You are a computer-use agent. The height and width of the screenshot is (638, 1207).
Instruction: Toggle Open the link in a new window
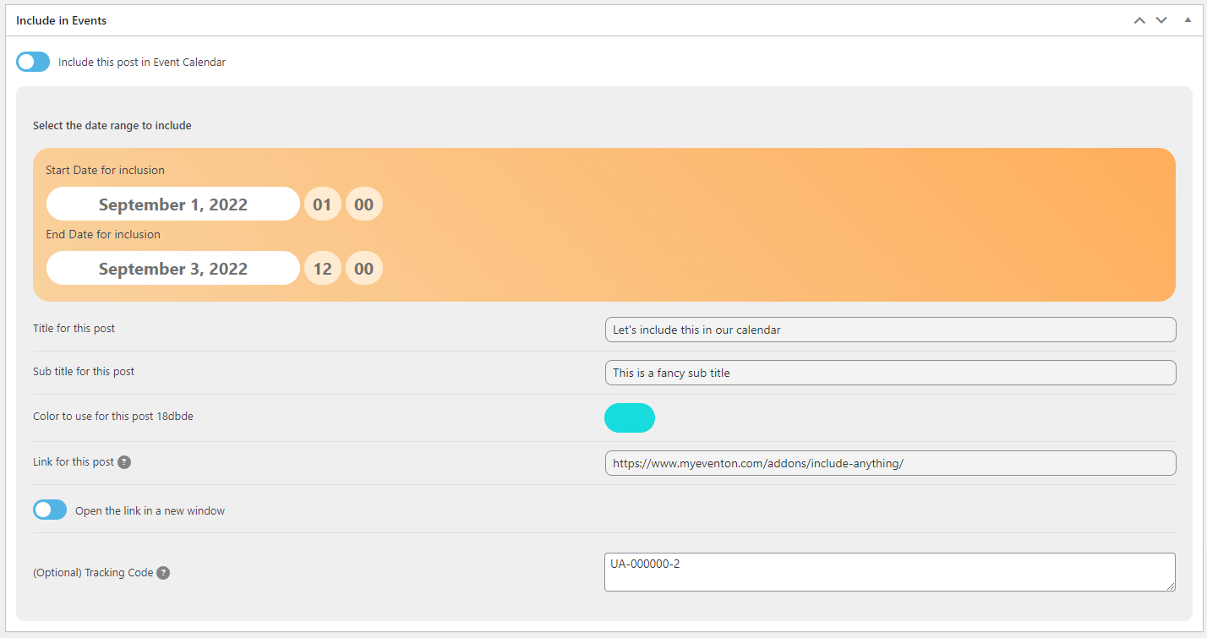pos(50,510)
